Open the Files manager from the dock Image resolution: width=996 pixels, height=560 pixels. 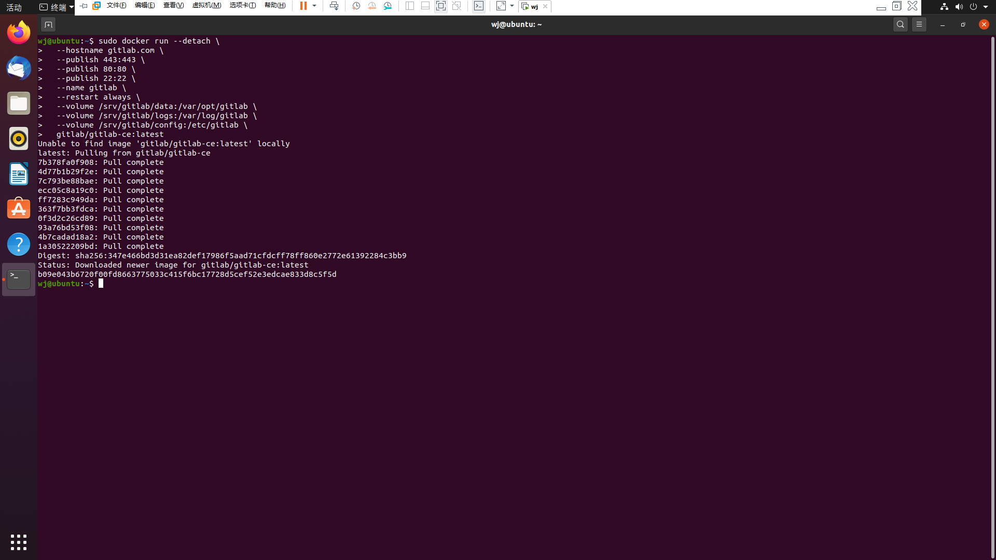[x=19, y=103]
